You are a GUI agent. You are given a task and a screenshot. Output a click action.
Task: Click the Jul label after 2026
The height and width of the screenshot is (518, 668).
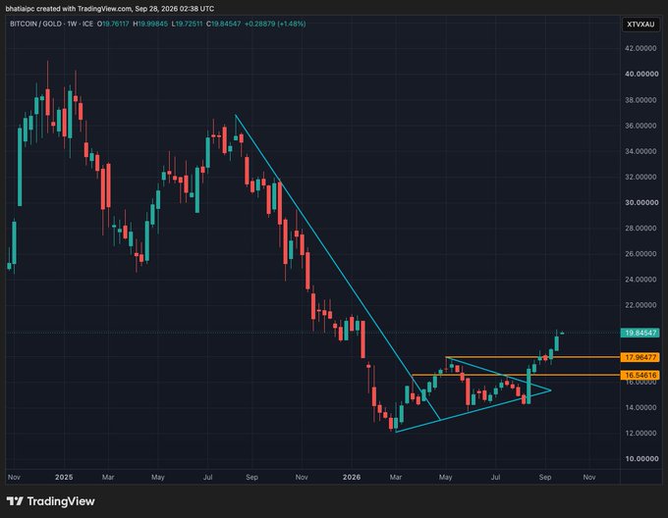pyautogui.click(x=495, y=477)
